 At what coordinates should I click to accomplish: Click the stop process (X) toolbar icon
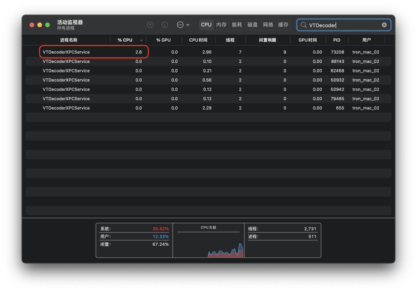pyautogui.click(x=150, y=25)
